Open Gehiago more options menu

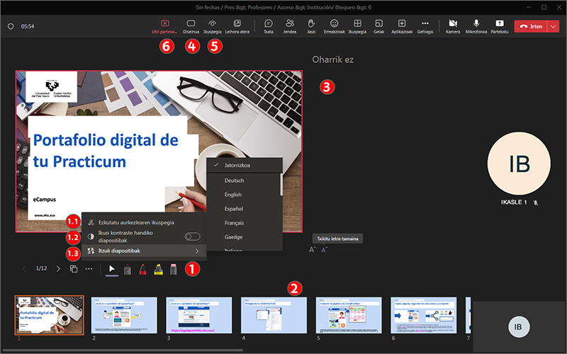coord(425,23)
